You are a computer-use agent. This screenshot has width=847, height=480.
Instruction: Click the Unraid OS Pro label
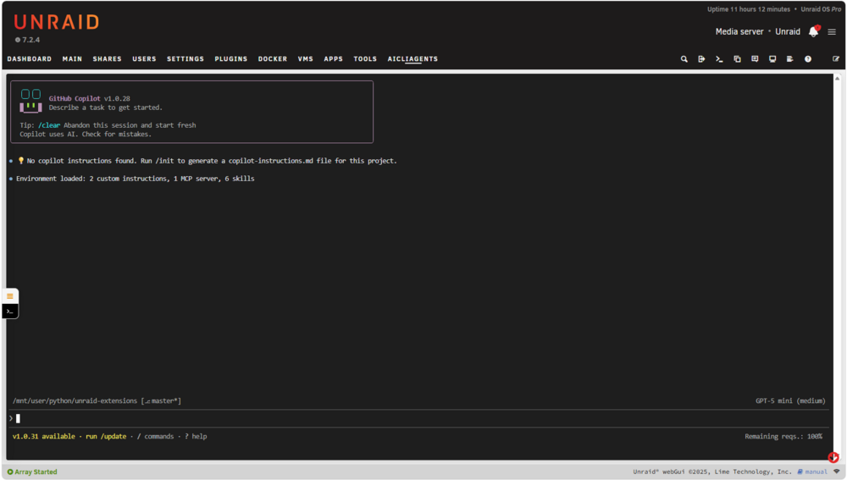821,9
